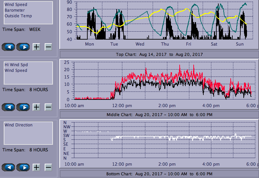Click the Top Chart date range caption bar
The width and height of the screenshot is (259, 178).
coord(159,54)
